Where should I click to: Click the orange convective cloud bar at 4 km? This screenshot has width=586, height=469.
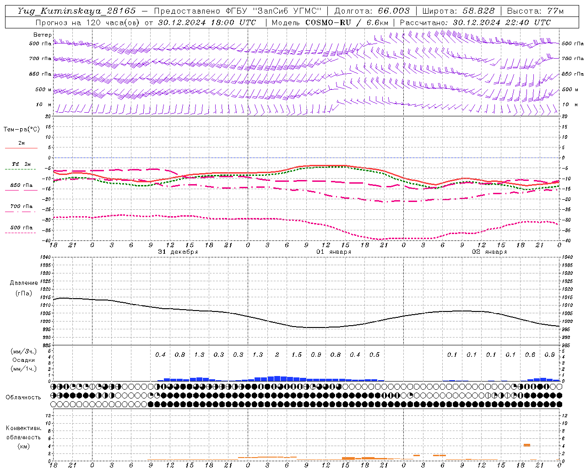(x=527, y=445)
